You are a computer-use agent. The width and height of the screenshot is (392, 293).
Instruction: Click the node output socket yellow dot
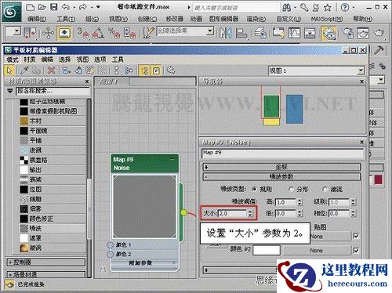pos(184,212)
